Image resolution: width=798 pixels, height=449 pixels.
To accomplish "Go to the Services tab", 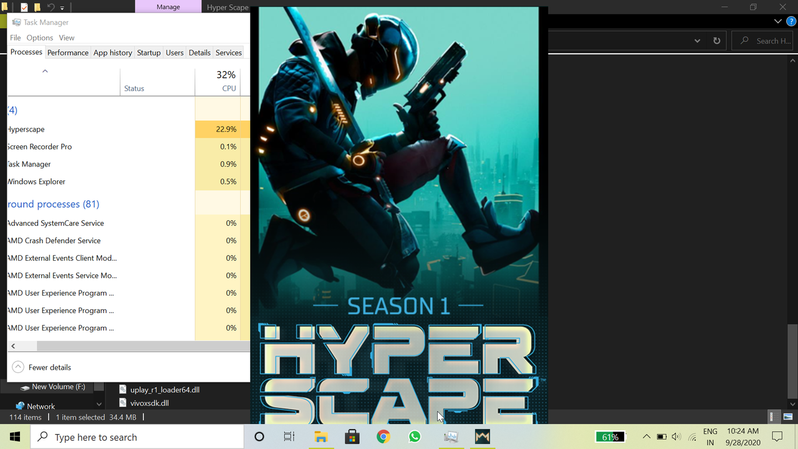I will pos(229,53).
